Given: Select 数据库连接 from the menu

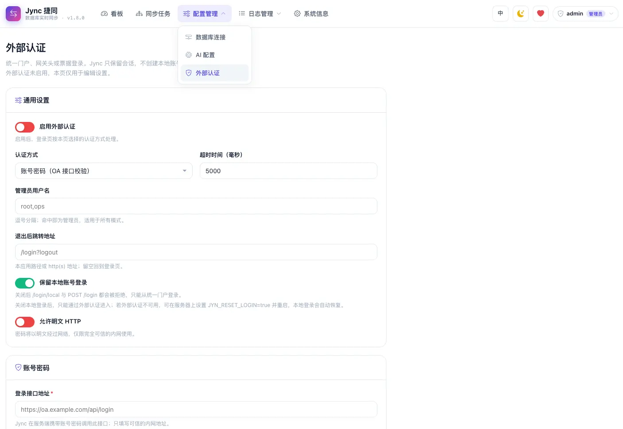Looking at the screenshot, I should pyautogui.click(x=215, y=37).
